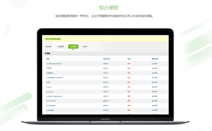Click 组合课程 category in the 企业文化 row
This screenshot has height=131, width=212.
click(x=154, y=87)
